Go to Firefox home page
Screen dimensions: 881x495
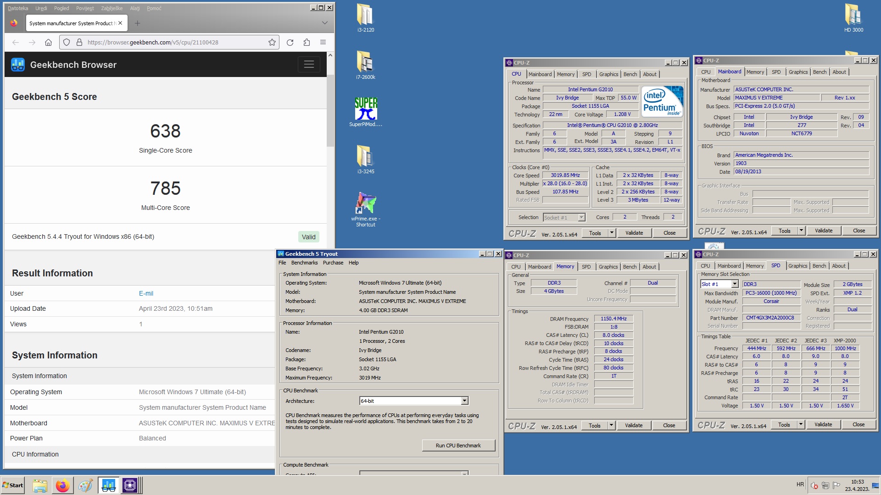(x=48, y=42)
